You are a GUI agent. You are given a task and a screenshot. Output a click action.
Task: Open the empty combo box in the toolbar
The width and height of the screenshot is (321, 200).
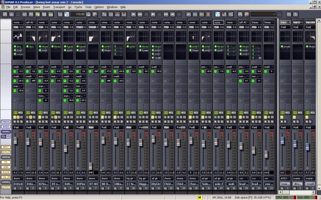tap(263, 14)
